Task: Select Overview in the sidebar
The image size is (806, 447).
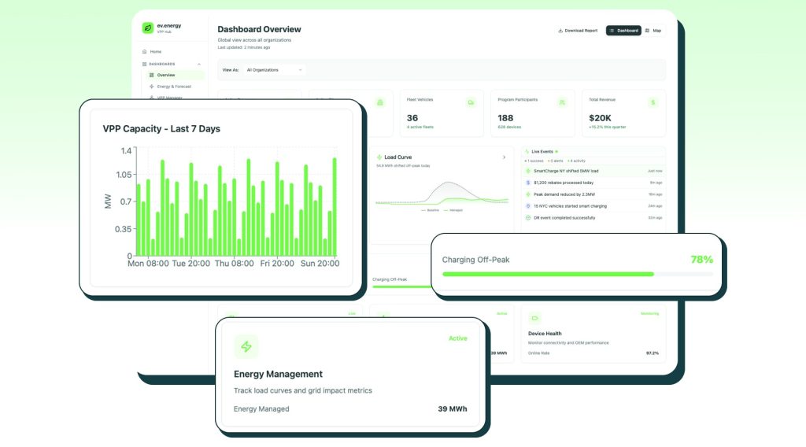Action: pyautogui.click(x=165, y=75)
